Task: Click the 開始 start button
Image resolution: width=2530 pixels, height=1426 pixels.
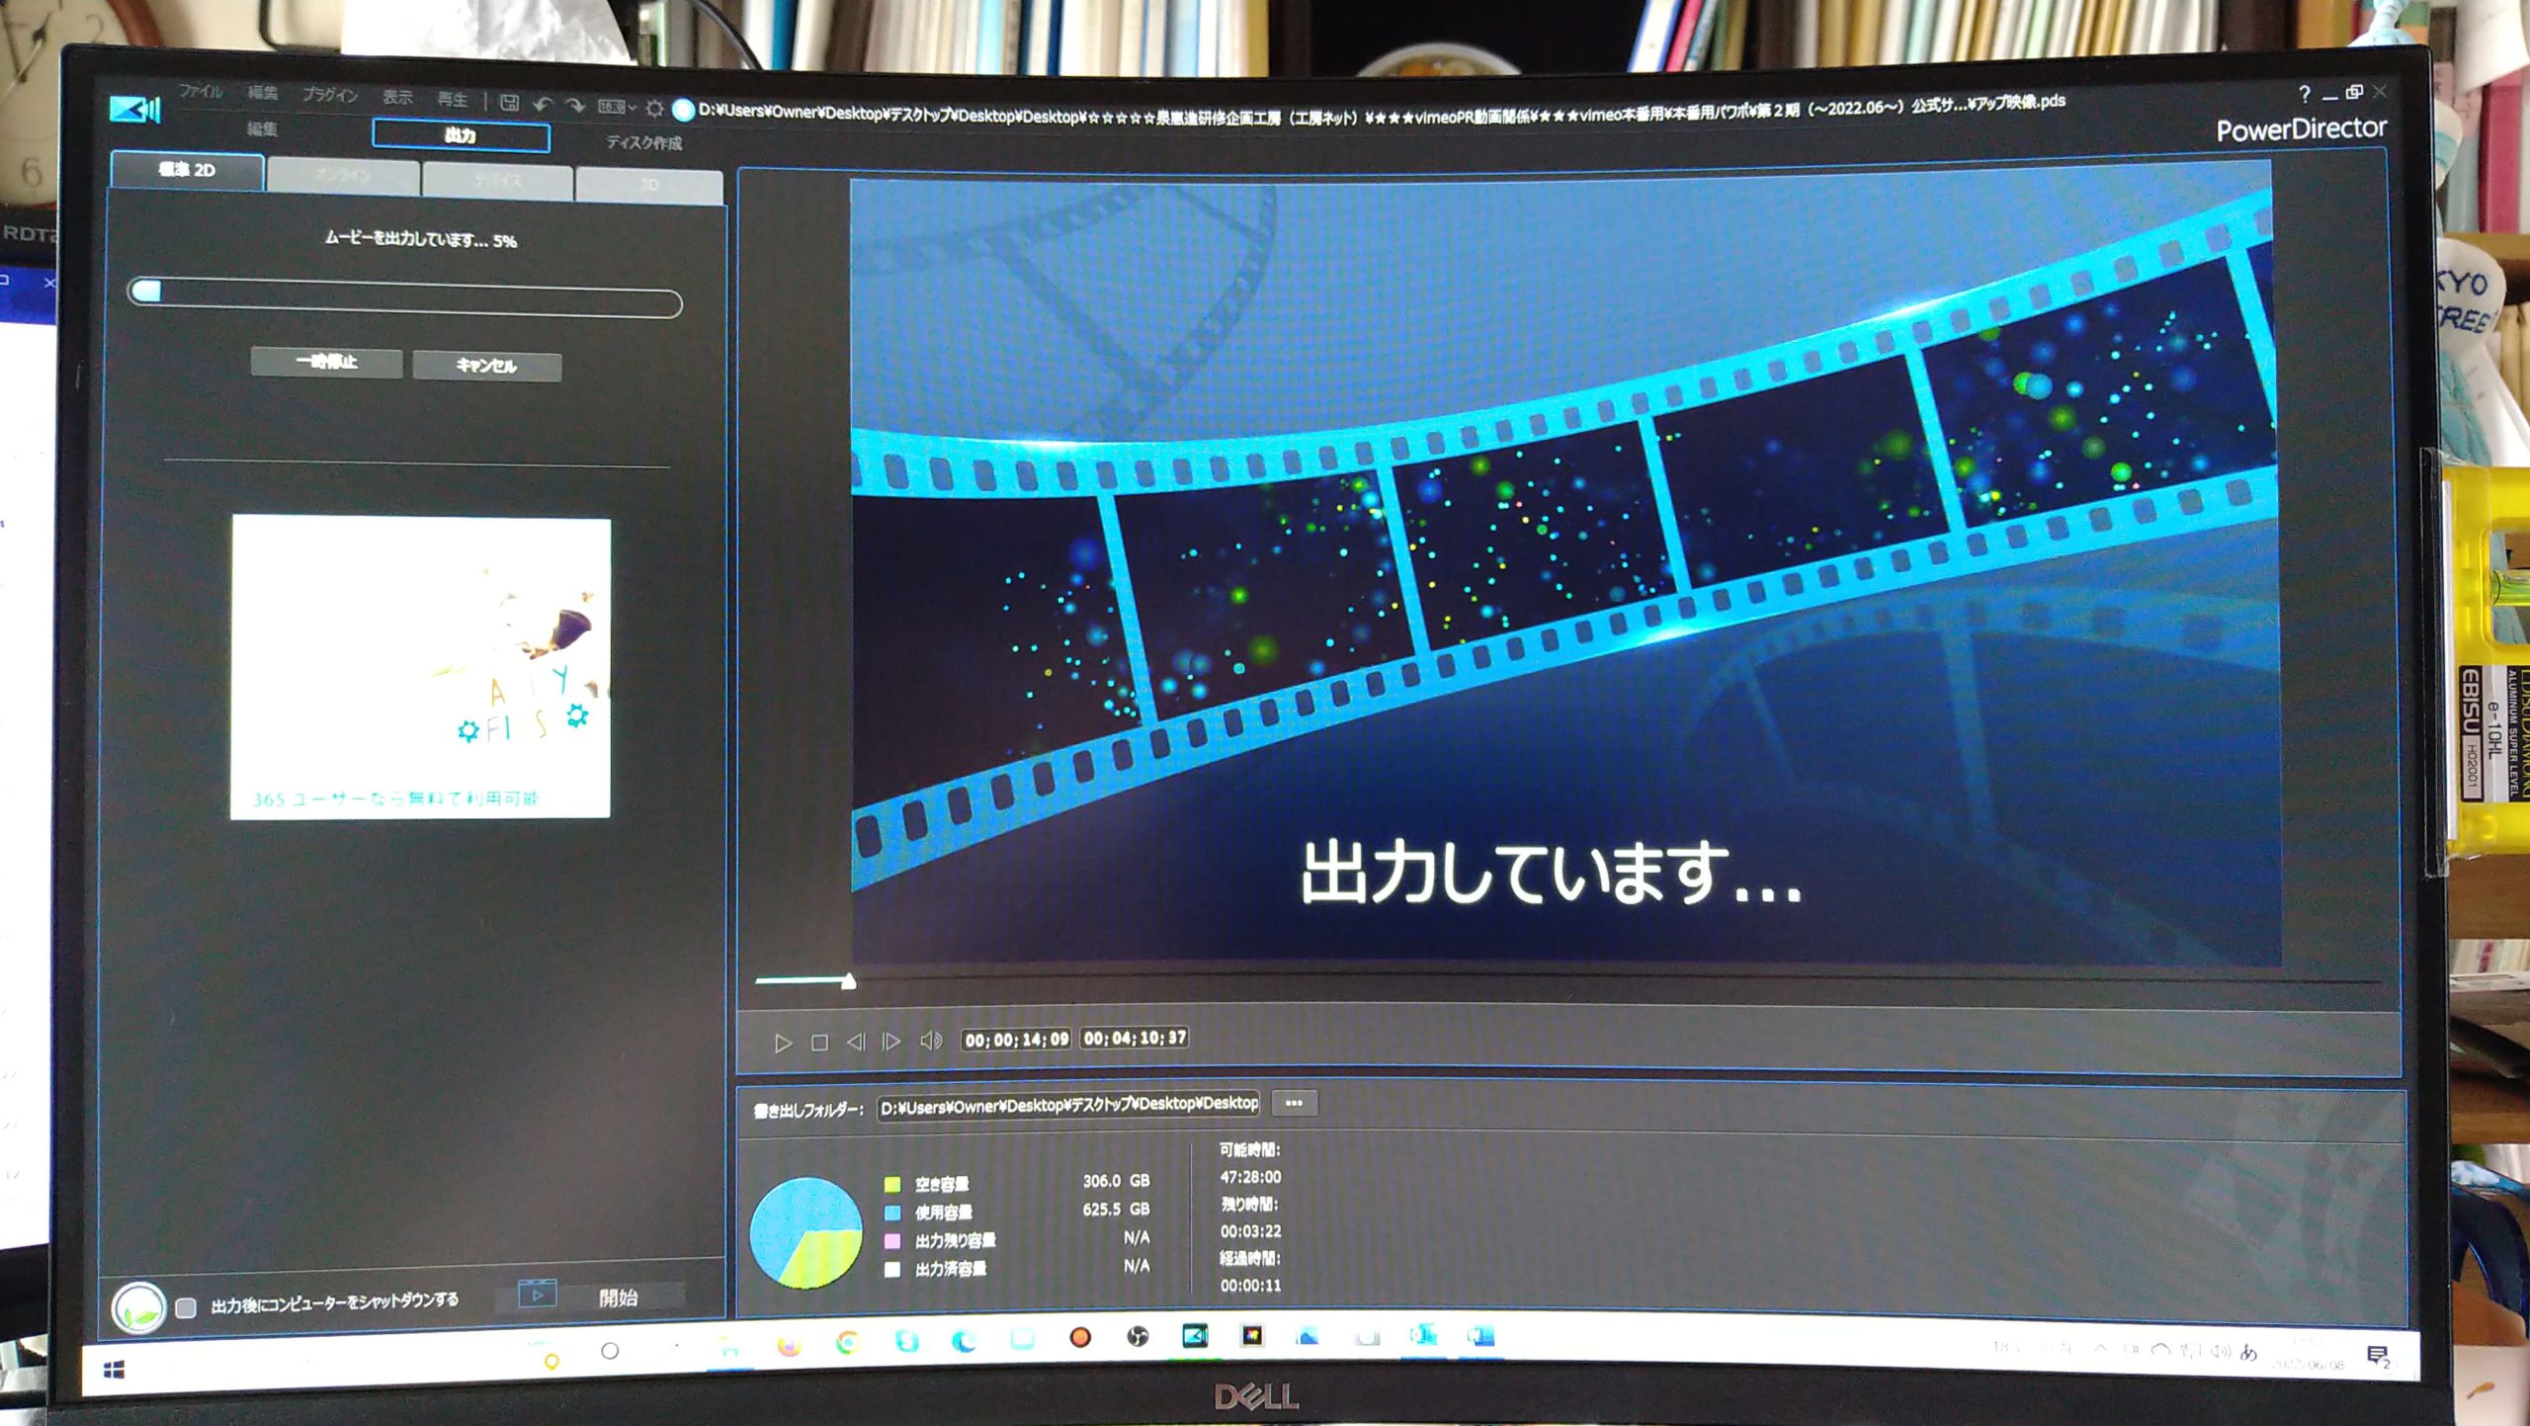Action: [x=619, y=1298]
